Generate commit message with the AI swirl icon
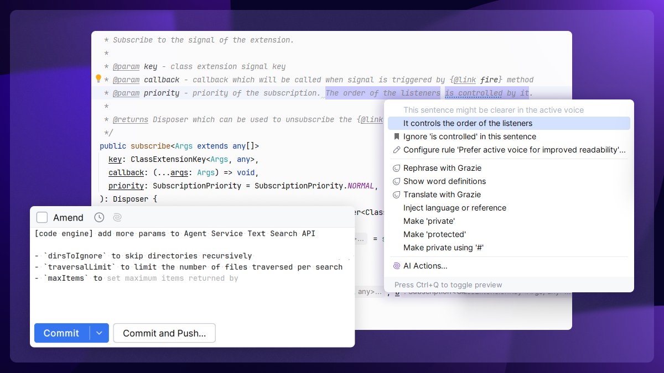This screenshot has height=373, width=664. point(117,217)
